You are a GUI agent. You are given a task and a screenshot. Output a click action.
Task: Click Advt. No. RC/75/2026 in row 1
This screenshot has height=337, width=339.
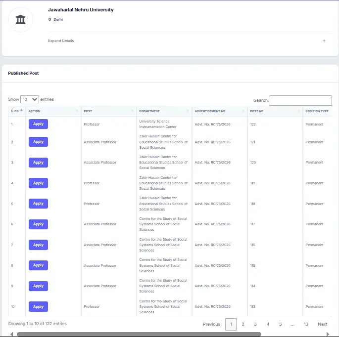click(212, 125)
